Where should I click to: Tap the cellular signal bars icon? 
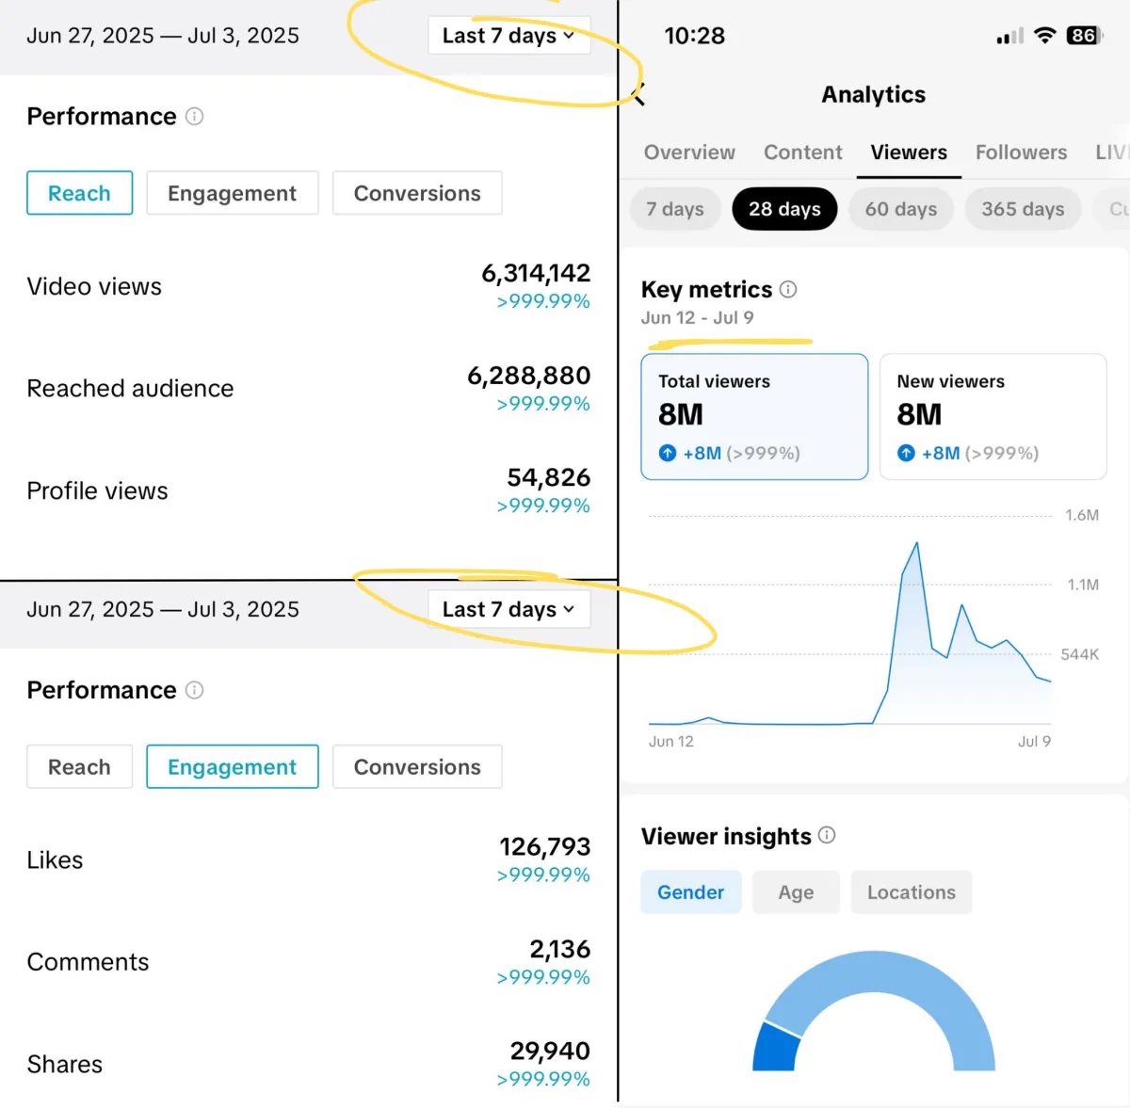click(x=1010, y=37)
